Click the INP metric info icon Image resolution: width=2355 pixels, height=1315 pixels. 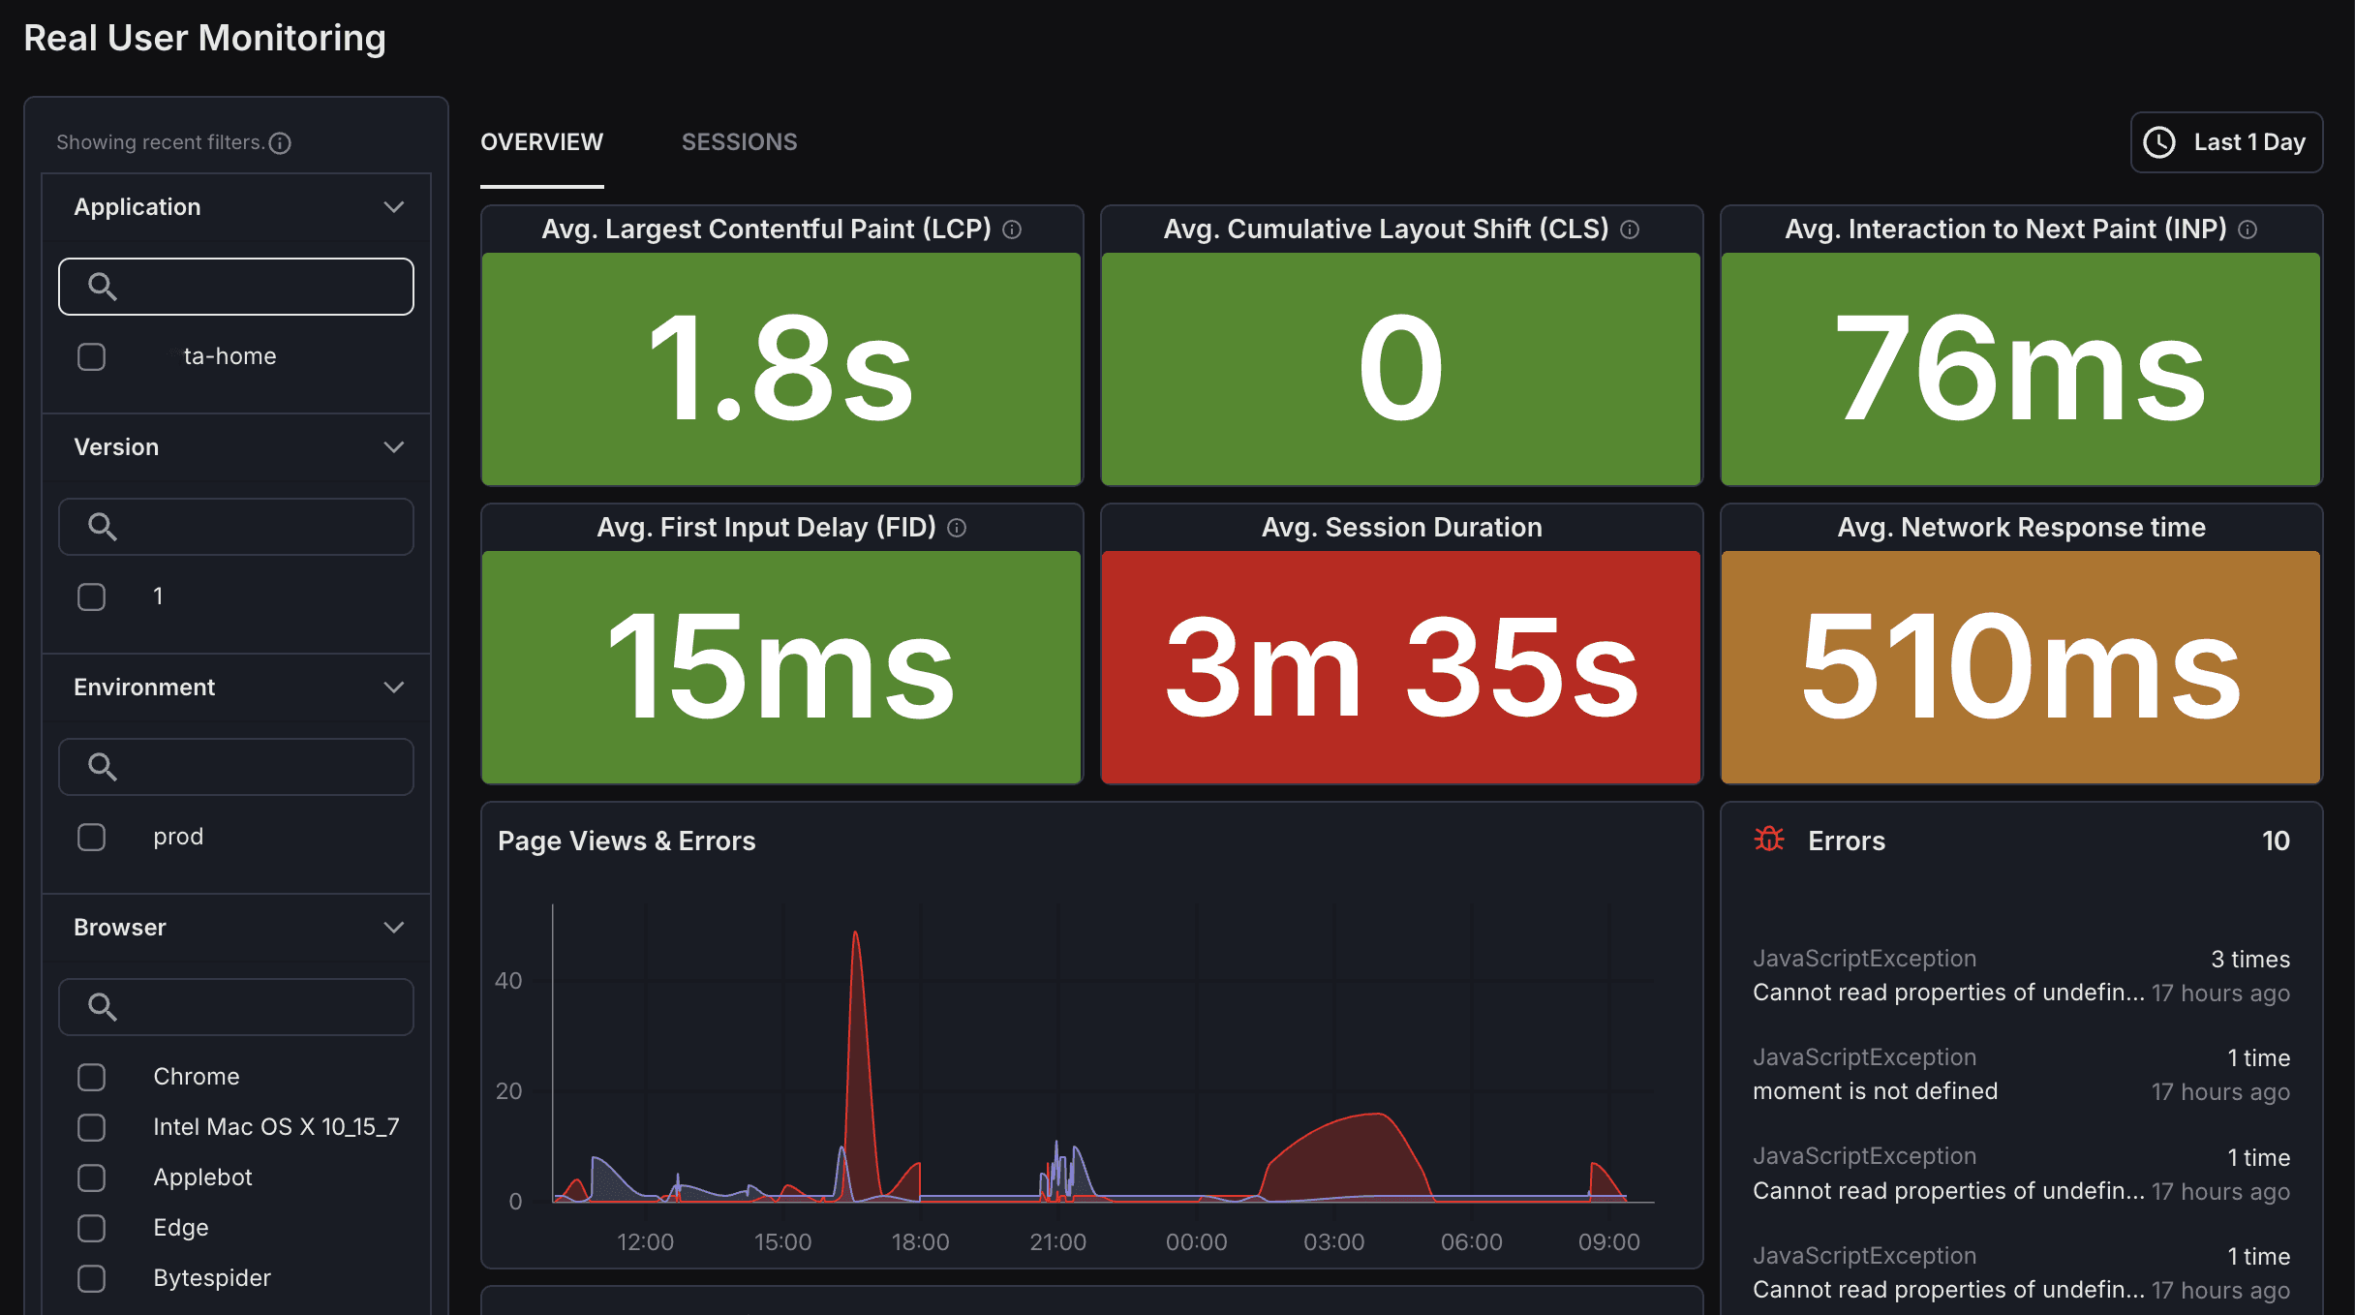[2248, 229]
